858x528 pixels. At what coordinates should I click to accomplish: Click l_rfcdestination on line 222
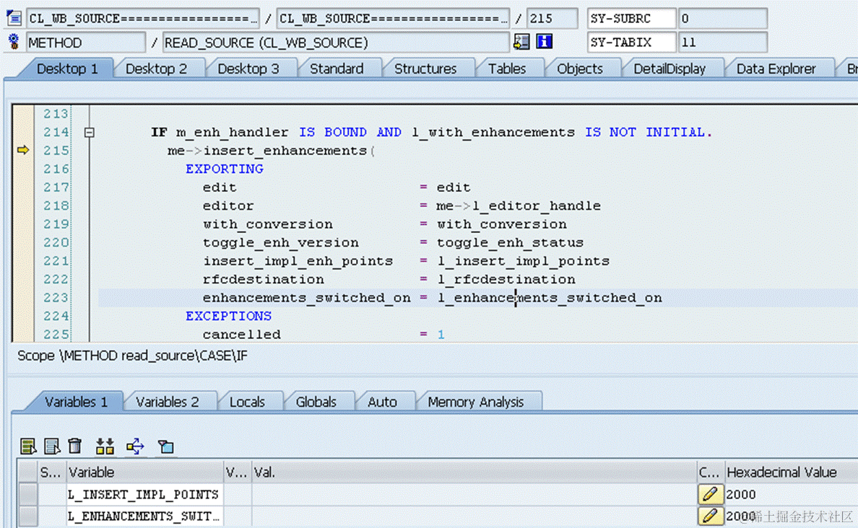point(506,279)
